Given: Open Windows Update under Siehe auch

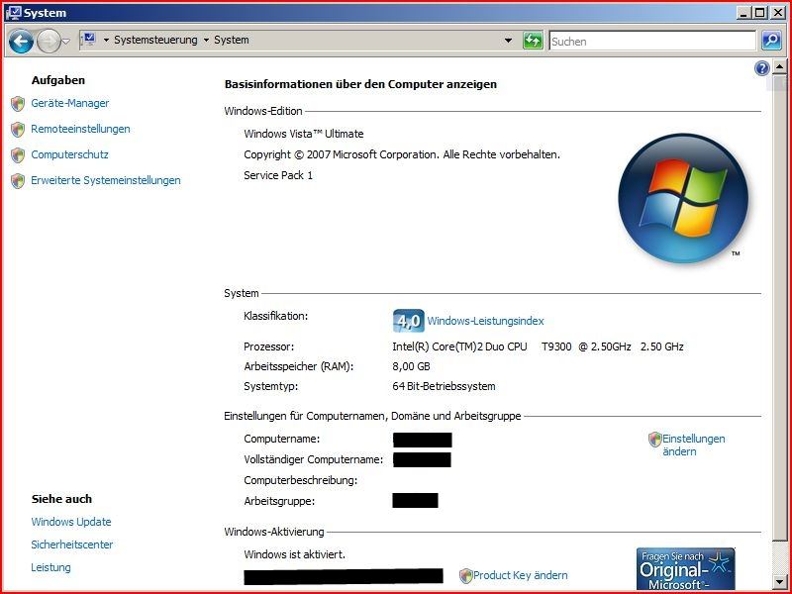Looking at the screenshot, I should point(71,522).
